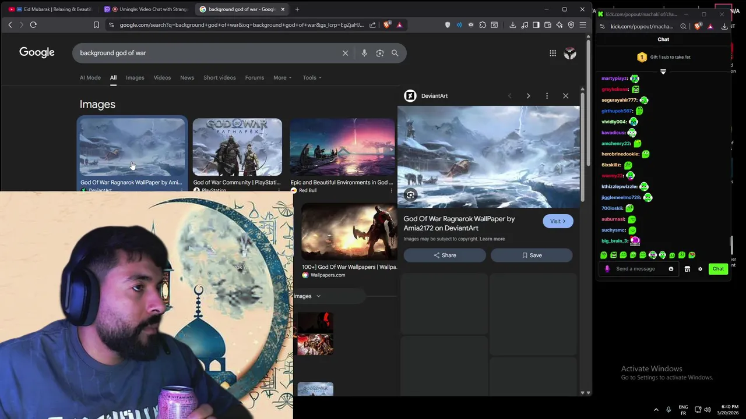The height and width of the screenshot is (419, 746).
Task: Open three-dot options in image preview panel
Action: click(x=547, y=96)
